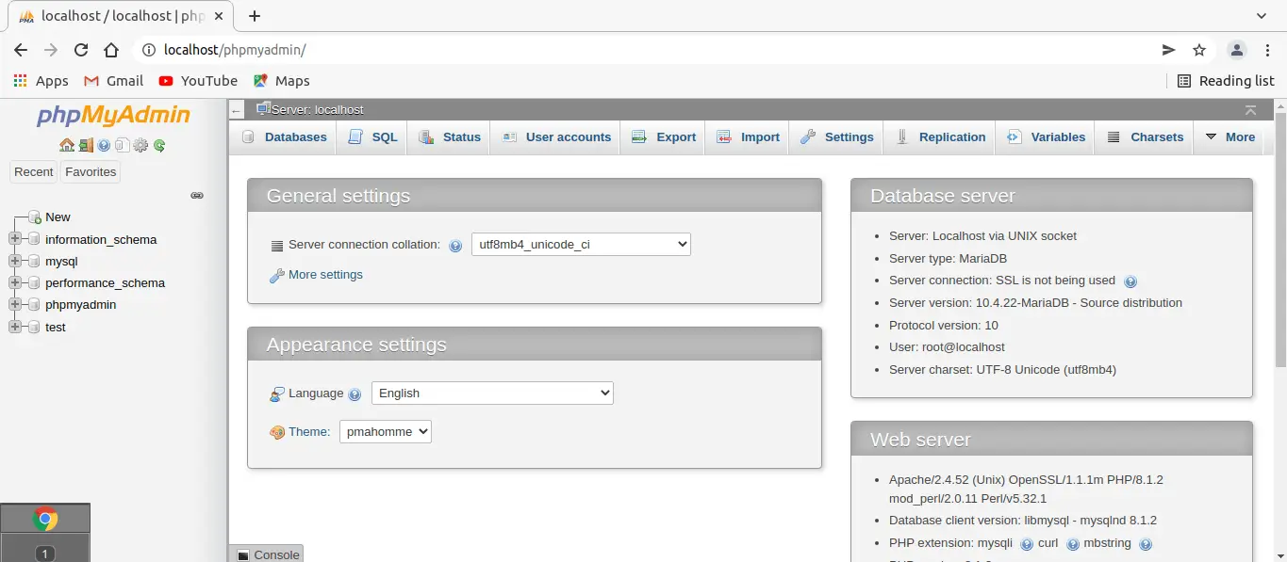Image resolution: width=1287 pixels, height=562 pixels.
Task: Click the send/share arrow icon in address bar
Action: click(x=1169, y=50)
